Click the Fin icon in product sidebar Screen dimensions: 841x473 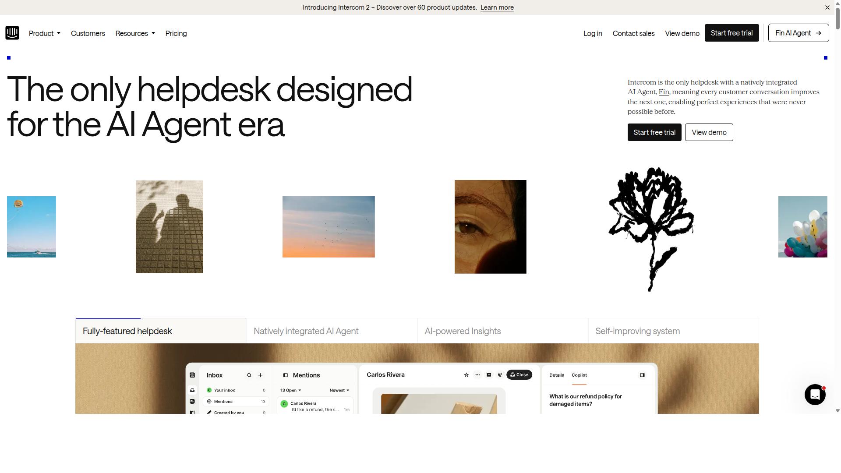pos(192,402)
